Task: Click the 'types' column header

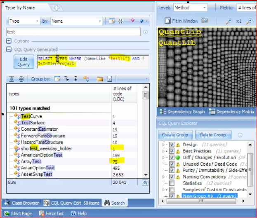Action: [x=59, y=94]
